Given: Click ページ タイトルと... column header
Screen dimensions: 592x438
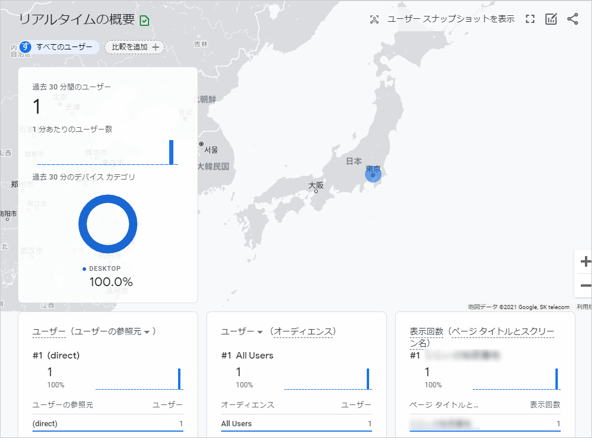Looking at the screenshot, I should coord(444,405).
